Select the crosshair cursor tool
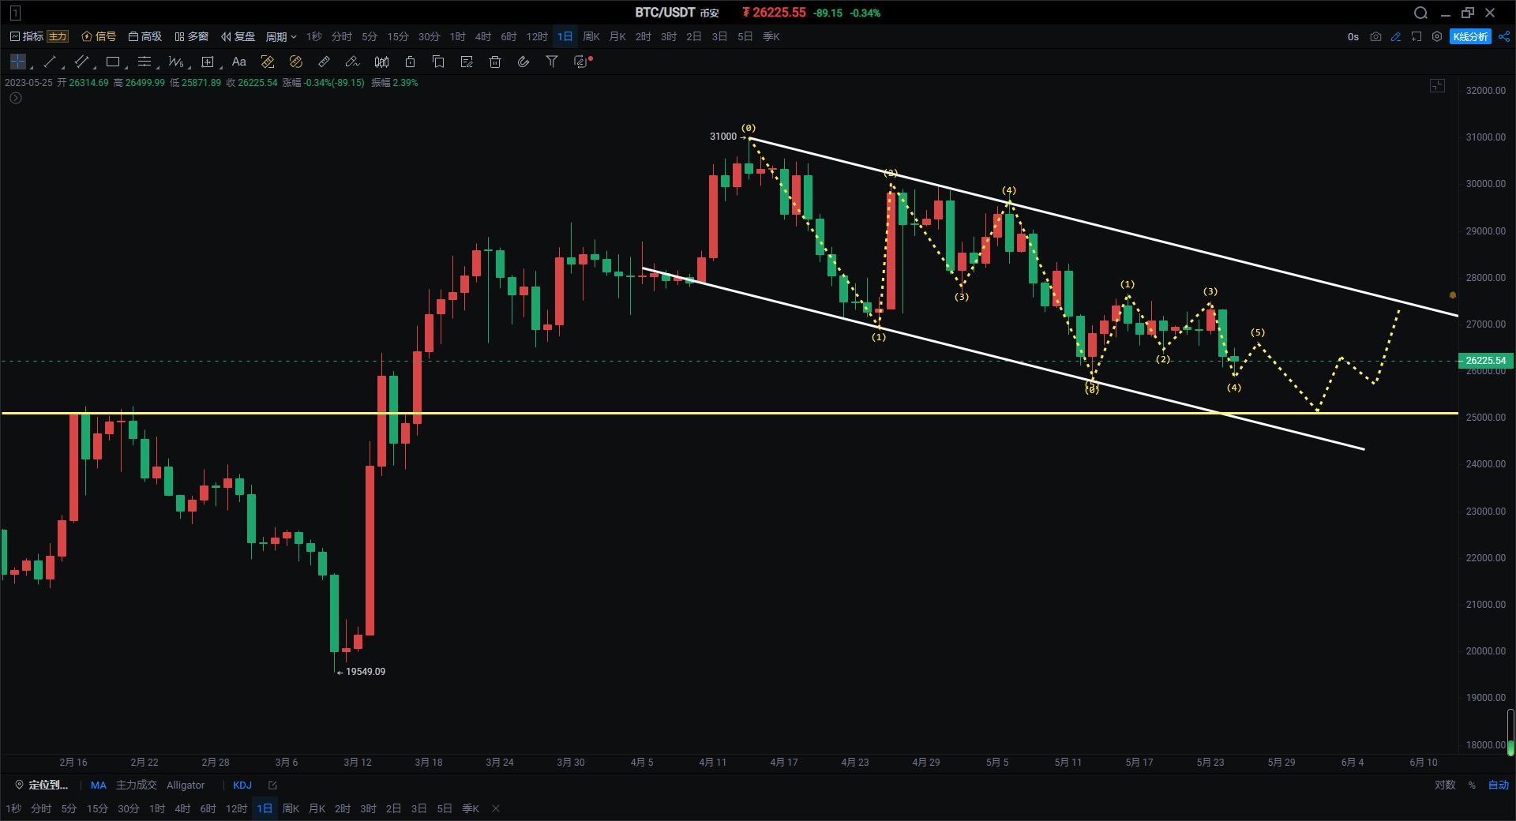This screenshot has width=1516, height=821. pos(18,62)
